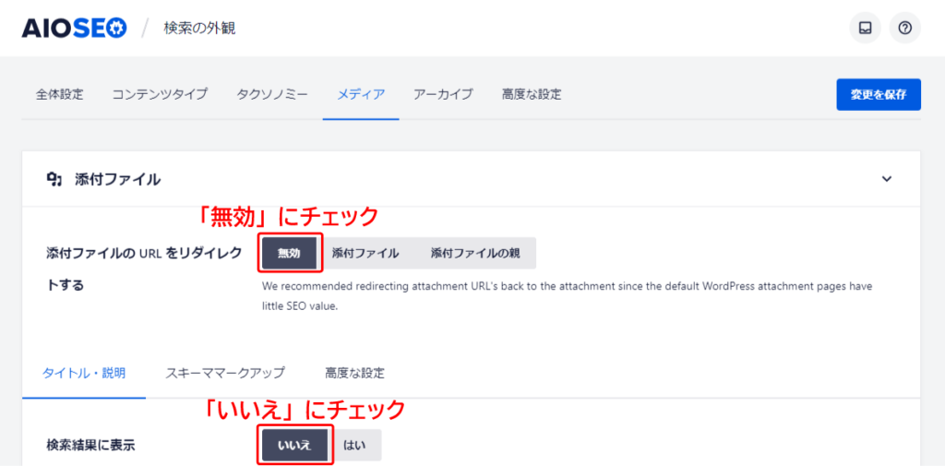The width and height of the screenshot is (945, 466).
Task: Open the アーカイブ tab
Action: tap(443, 94)
